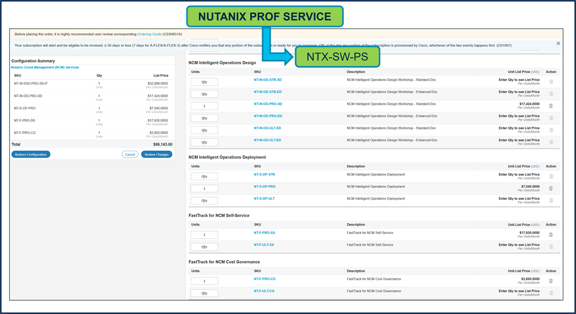This screenshot has height=314, width=576.
Task: Click the $52,899.0000 list price
Action: pos(158,83)
